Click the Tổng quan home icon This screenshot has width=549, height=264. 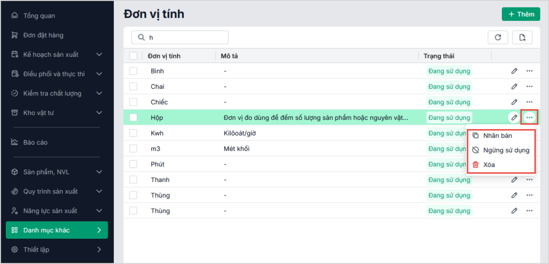pos(14,16)
